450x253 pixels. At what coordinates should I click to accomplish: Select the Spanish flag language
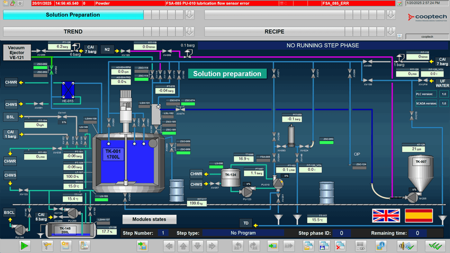419,216
